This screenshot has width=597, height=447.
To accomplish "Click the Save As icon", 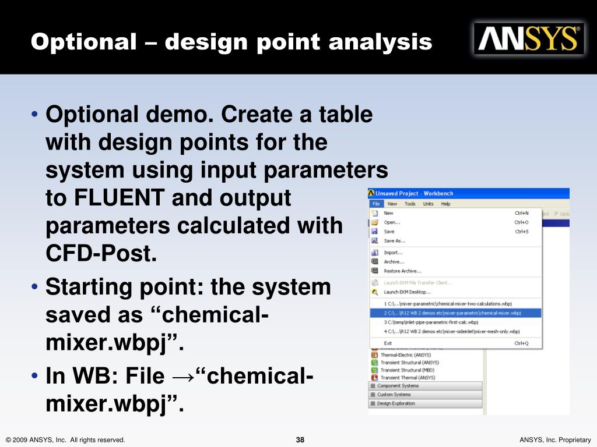I will (x=375, y=240).
